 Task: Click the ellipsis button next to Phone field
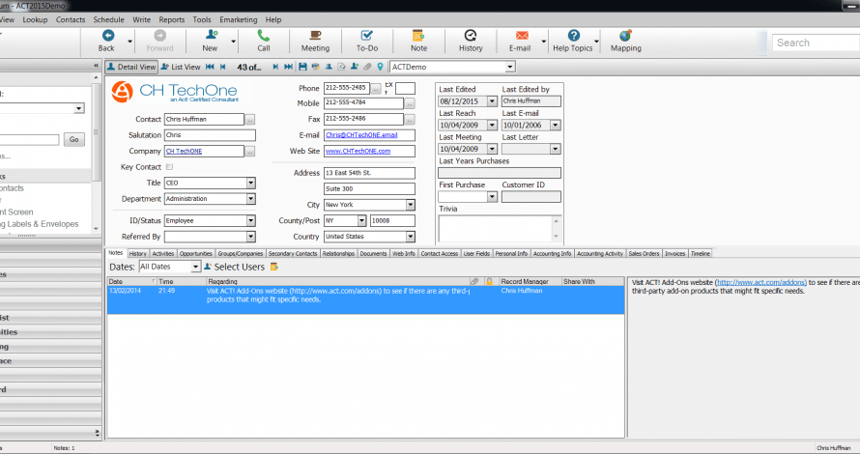376,88
